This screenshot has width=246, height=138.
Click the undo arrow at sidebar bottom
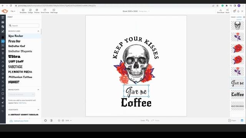click(x=3, y=111)
